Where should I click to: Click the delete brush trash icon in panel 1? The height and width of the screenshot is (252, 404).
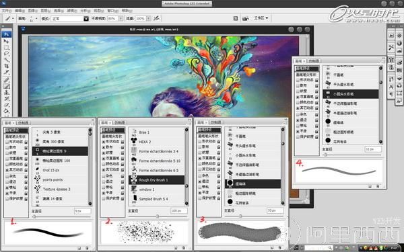click(87, 248)
